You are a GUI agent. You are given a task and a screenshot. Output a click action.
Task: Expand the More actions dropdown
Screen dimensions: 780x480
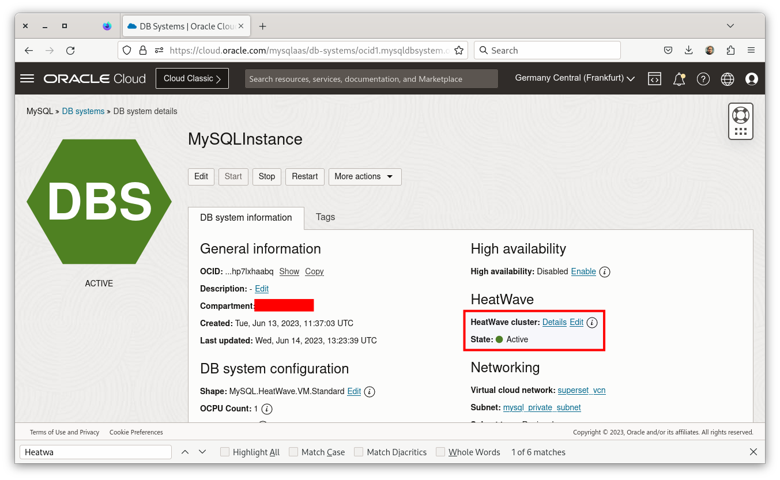pos(364,176)
